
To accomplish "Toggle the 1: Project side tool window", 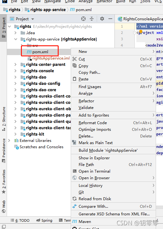I will pyautogui.click(x=4, y=28).
